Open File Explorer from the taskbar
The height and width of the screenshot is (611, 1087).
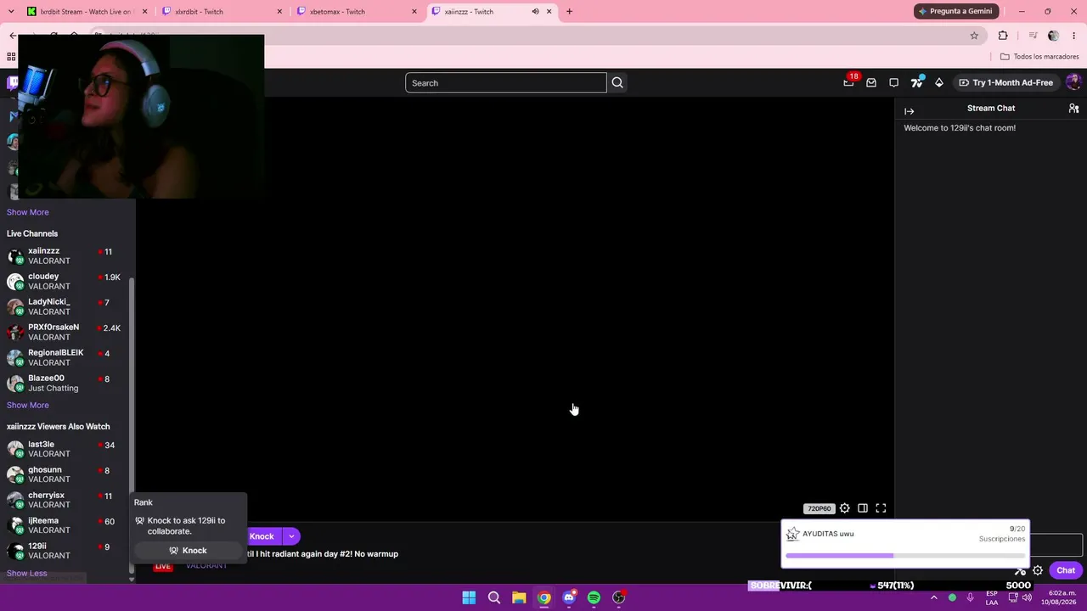(x=519, y=597)
